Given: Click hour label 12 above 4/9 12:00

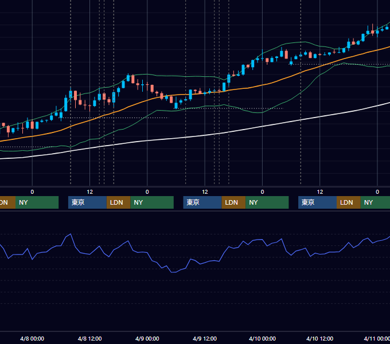Looking at the screenshot, I should (x=205, y=191).
